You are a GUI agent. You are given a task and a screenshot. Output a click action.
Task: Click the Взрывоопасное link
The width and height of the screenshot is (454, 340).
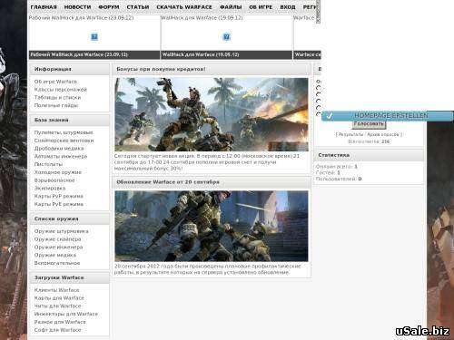(x=54, y=180)
